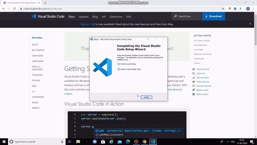Viewport: 257px width, 145px height.
Task: Open the FAQ page in the header
Action: (x=128, y=17)
